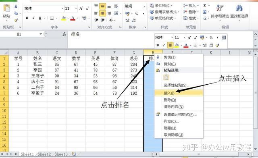This screenshot has height=158, width=258.
Task: Click the ribbon accounting number format icon
Action: [127, 13]
